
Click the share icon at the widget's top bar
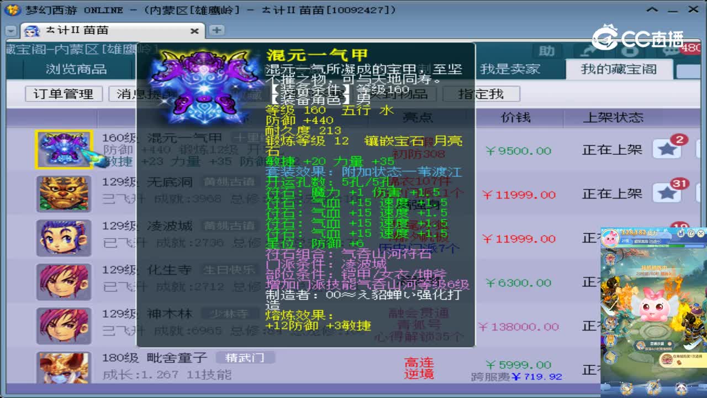[692, 233]
